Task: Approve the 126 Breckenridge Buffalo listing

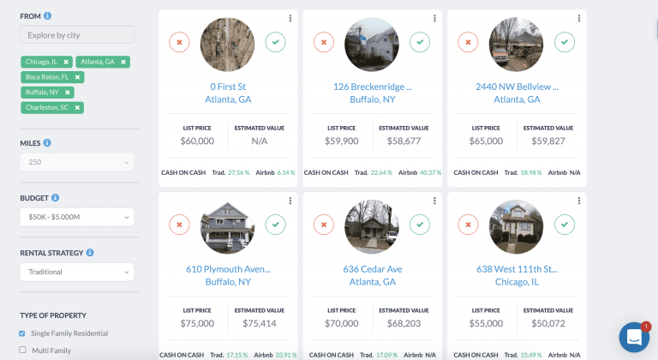Action: coord(419,41)
